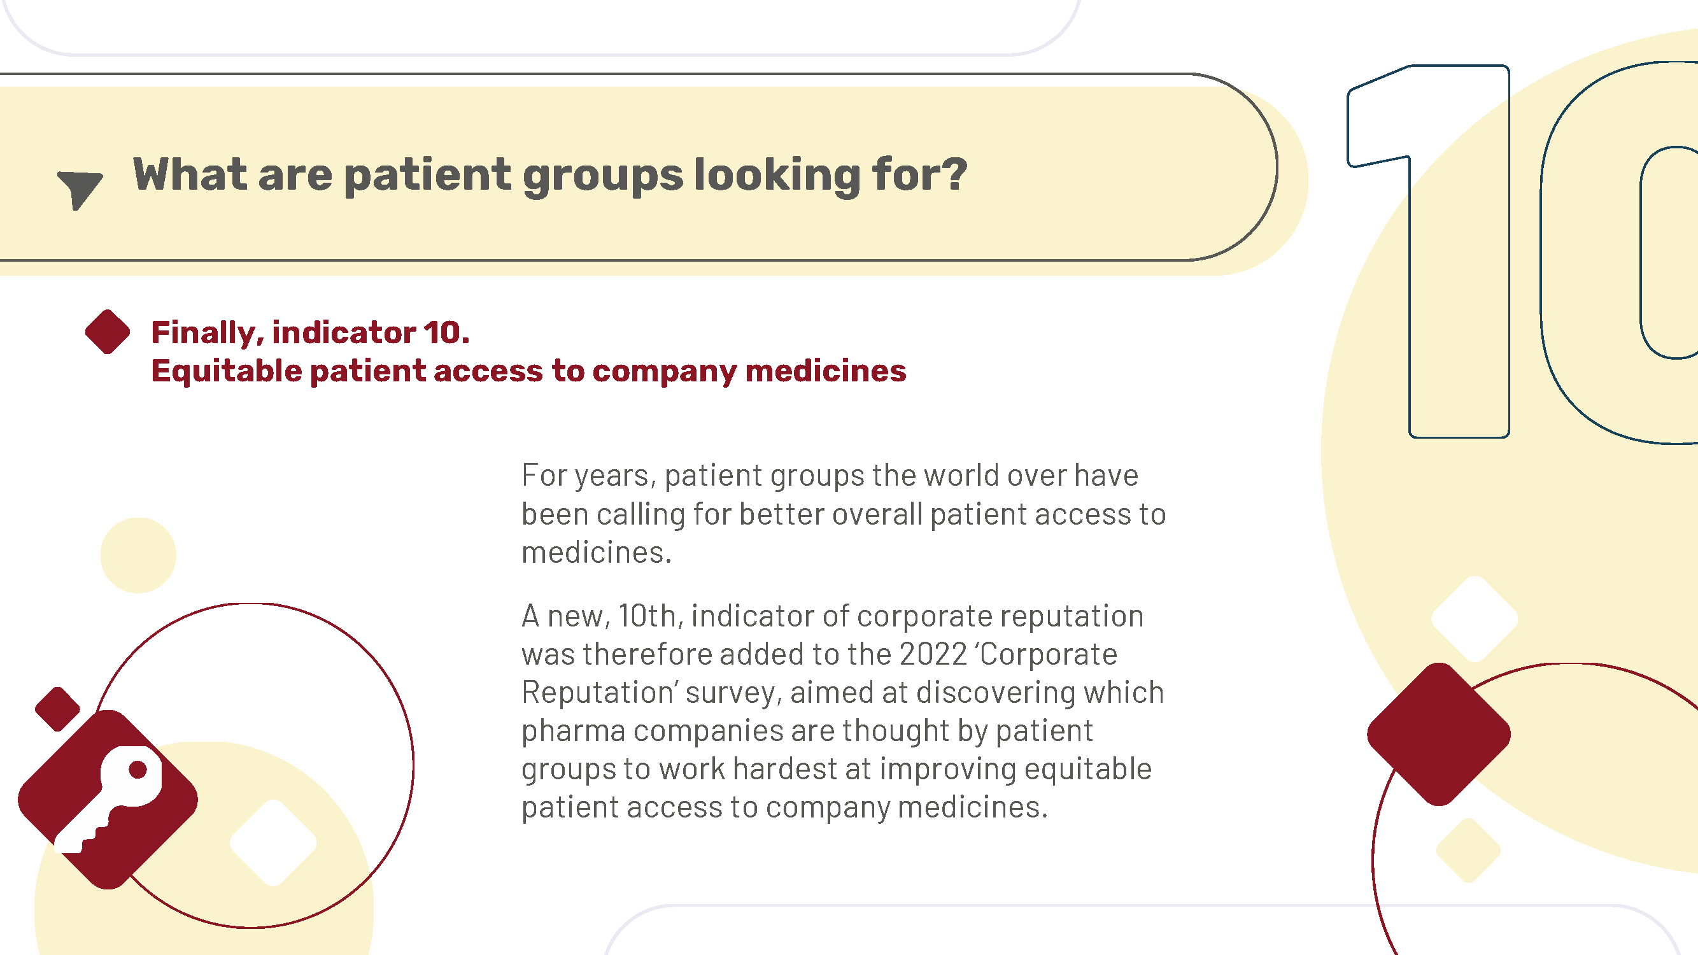
Task: Click 'Finally, indicator 10.' text
Action: point(311,332)
